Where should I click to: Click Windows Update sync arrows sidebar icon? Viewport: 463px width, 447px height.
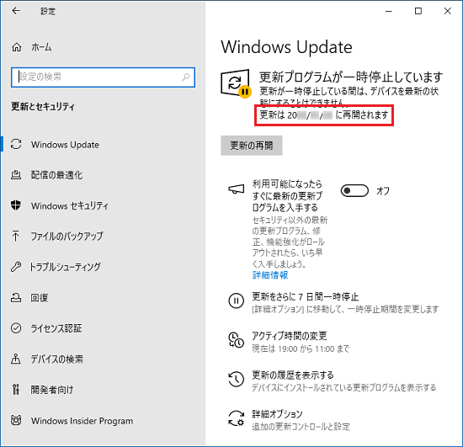(16, 145)
